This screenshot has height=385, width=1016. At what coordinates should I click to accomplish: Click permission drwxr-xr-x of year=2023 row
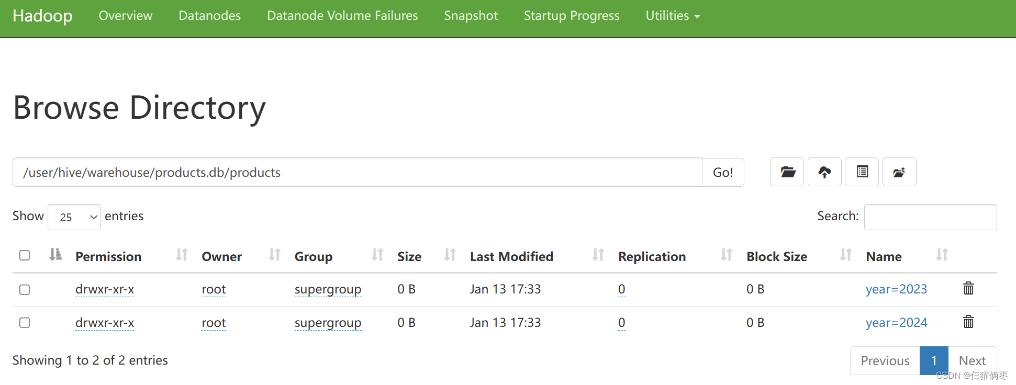105,289
